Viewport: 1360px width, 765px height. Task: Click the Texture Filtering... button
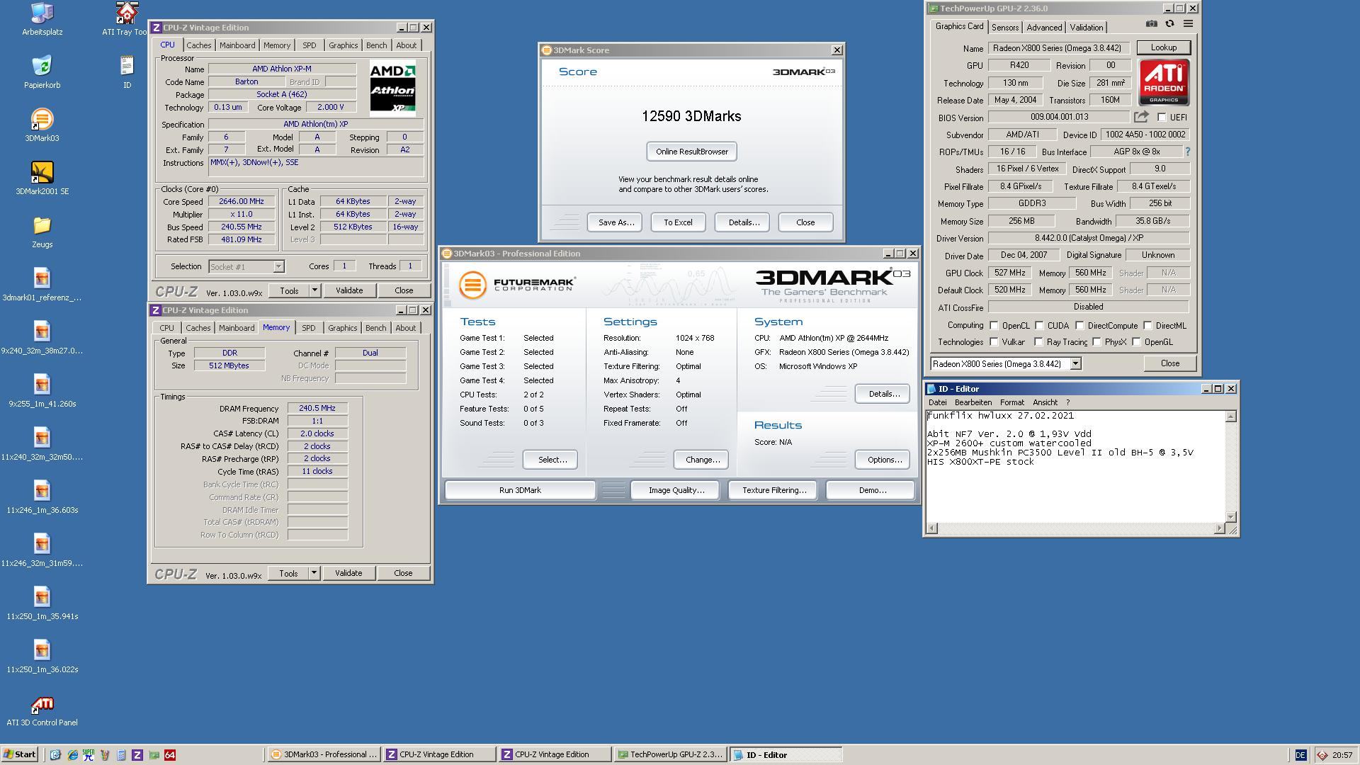click(773, 490)
